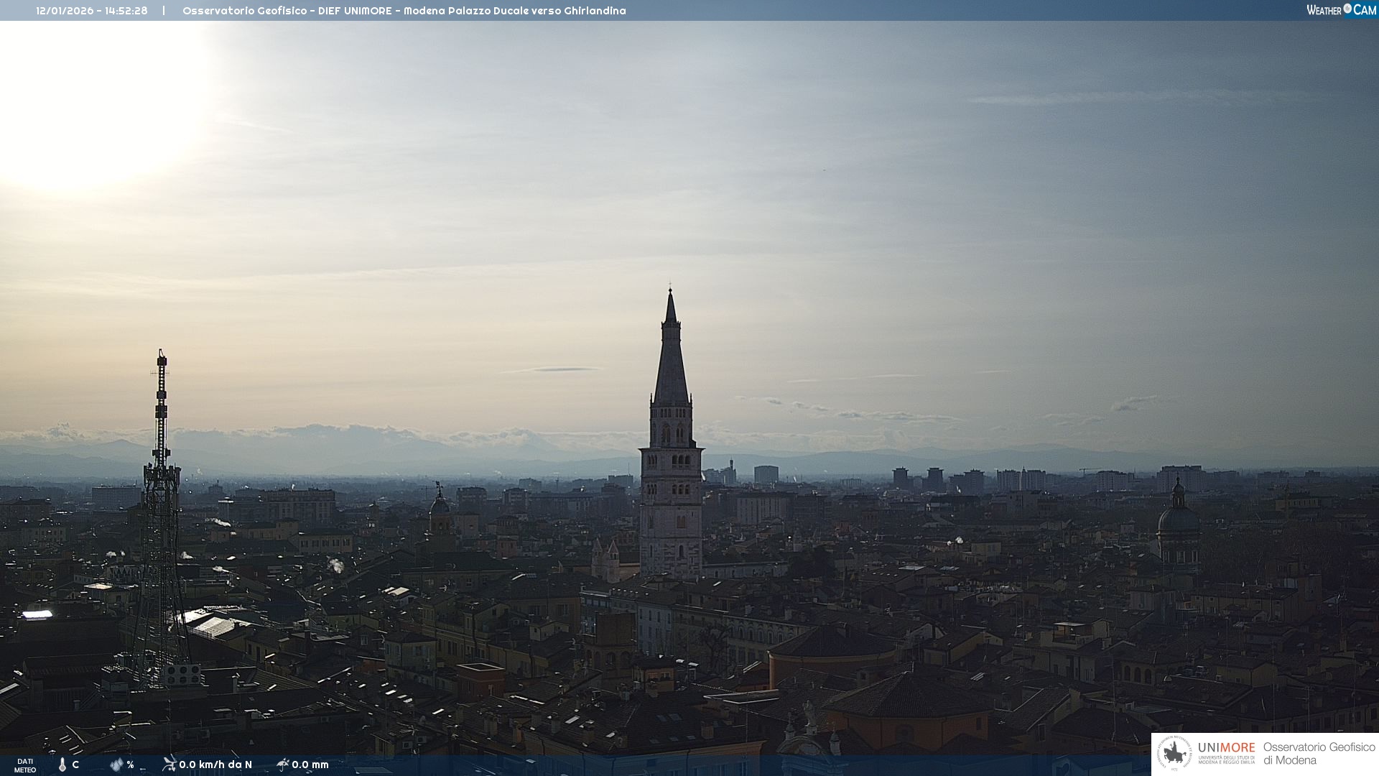1379x776 pixels.
Task: Click the 0.0 mm rainfall reading
Action: coord(310,765)
